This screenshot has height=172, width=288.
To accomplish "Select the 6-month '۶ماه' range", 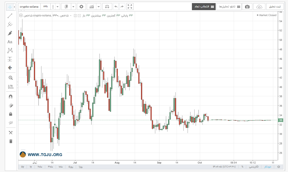I will click(40, 167).
